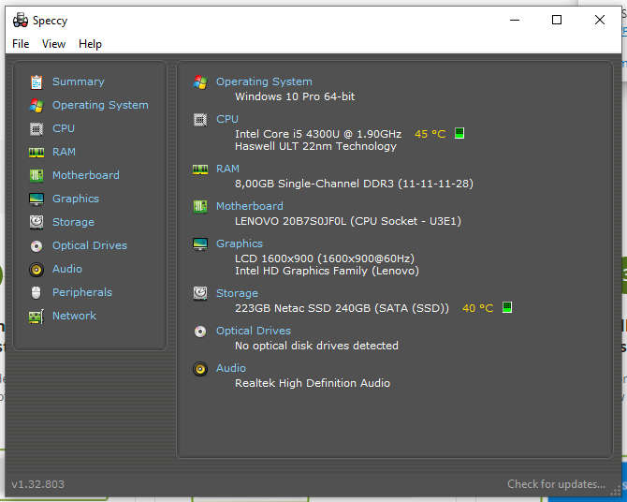The width and height of the screenshot is (627, 502).
Task: Open the Operating System heading link in summary
Action: [x=264, y=81]
